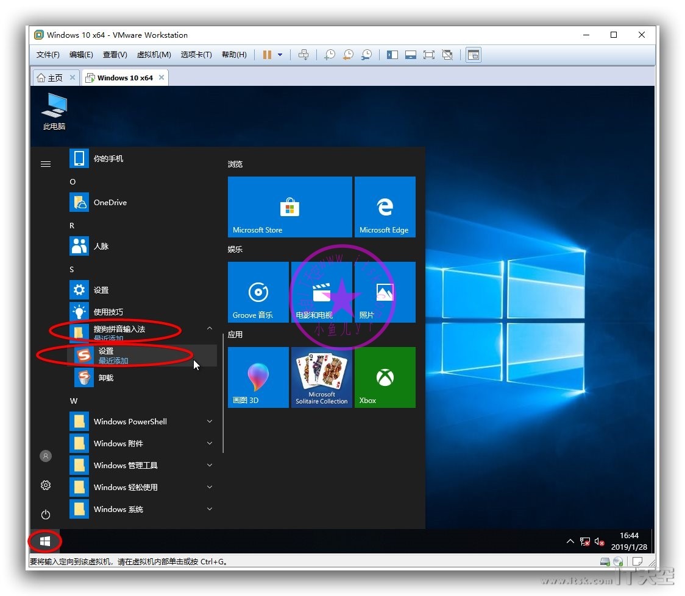
Task: Expand the Windows 管理工具 folder
Action: 143,465
